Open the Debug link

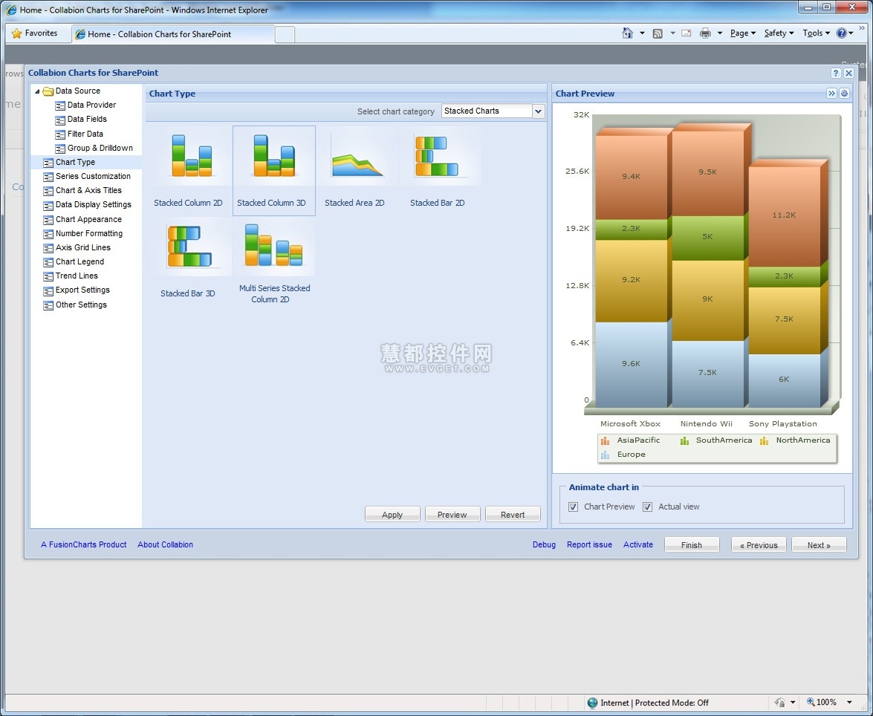click(544, 544)
